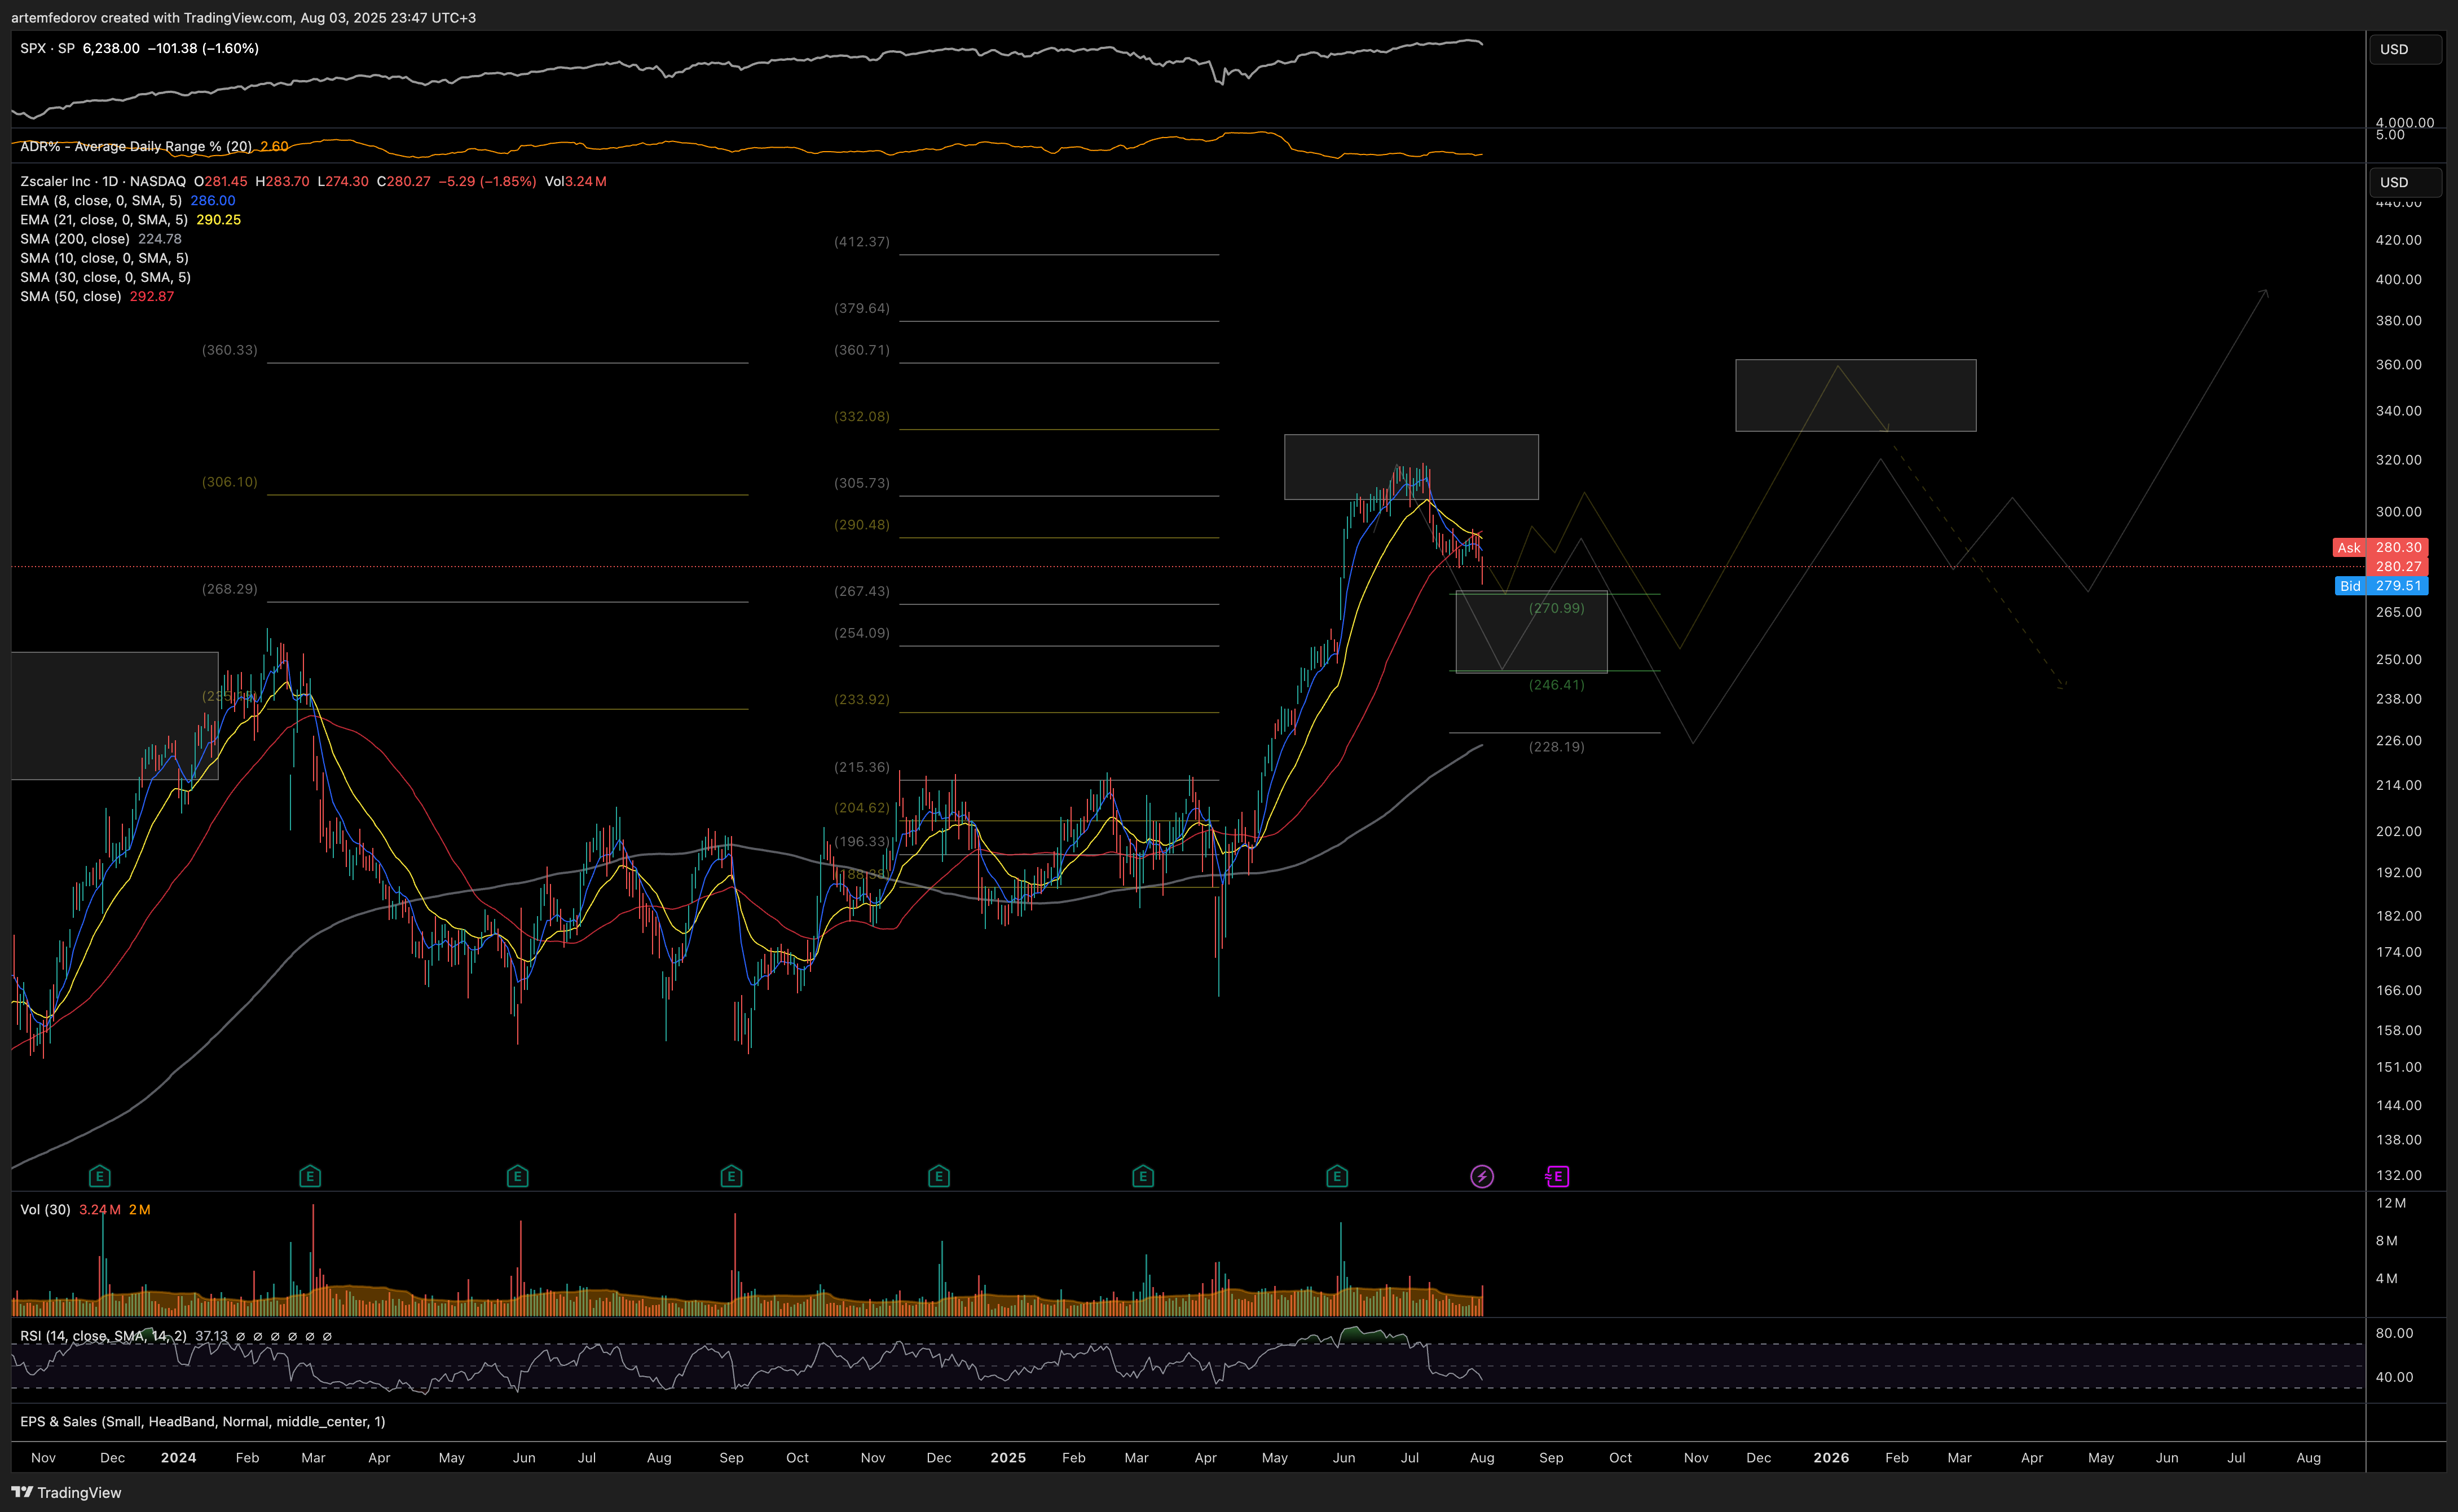This screenshot has width=2458, height=1512.
Task: Click the (412.37) level label
Action: coord(861,242)
